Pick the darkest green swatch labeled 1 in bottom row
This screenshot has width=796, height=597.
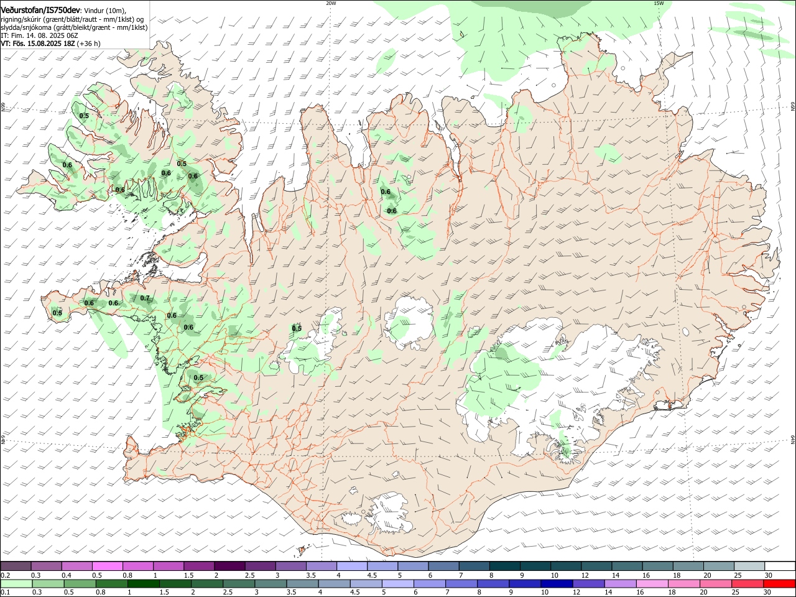144,584
